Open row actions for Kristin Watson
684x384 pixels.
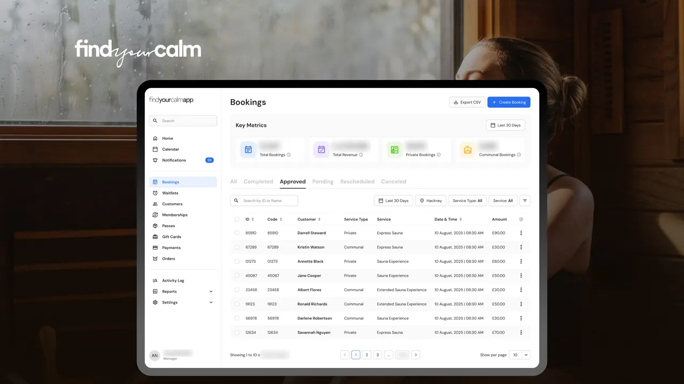tap(521, 247)
